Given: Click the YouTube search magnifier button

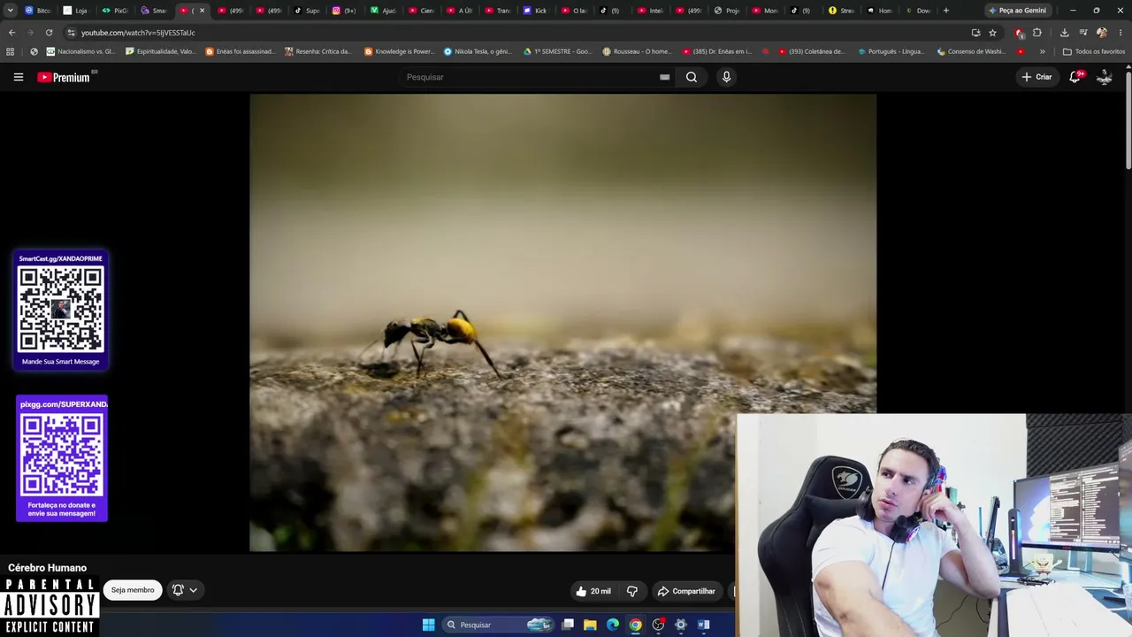Looking at the screenshot, I should pyautogui.click(x=692, y=77).
